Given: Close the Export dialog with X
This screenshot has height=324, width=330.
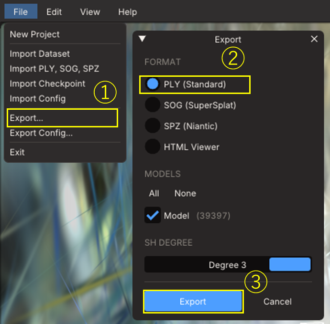Looking at the screenshot, I should pyautogui.click(x=314, y=39).
